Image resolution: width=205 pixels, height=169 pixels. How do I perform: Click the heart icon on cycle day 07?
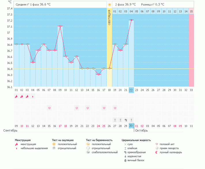(49, 108)
